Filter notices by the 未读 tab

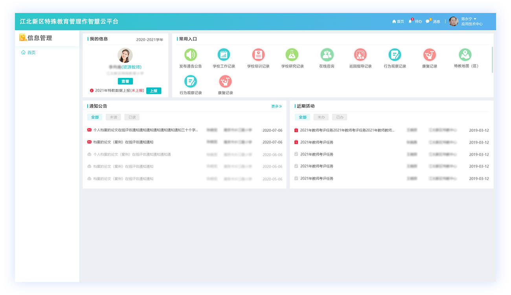113,117
